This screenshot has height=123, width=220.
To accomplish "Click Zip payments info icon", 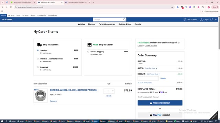I will (166, 92).
